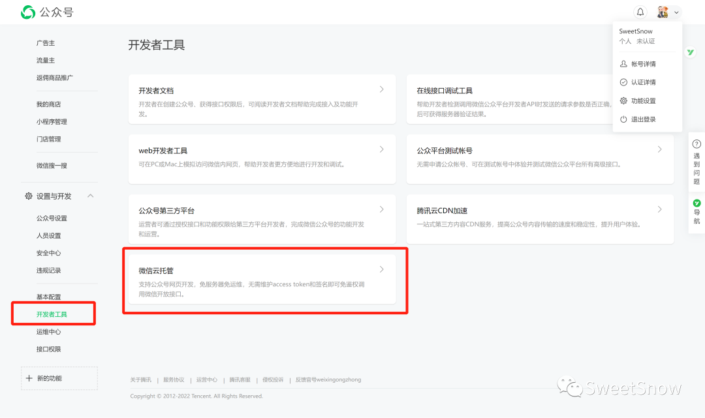This screenshot has height=418, width=705.
Task: Click the arrow on 公众平台测试帐号 card
Action: coord(659,149)
